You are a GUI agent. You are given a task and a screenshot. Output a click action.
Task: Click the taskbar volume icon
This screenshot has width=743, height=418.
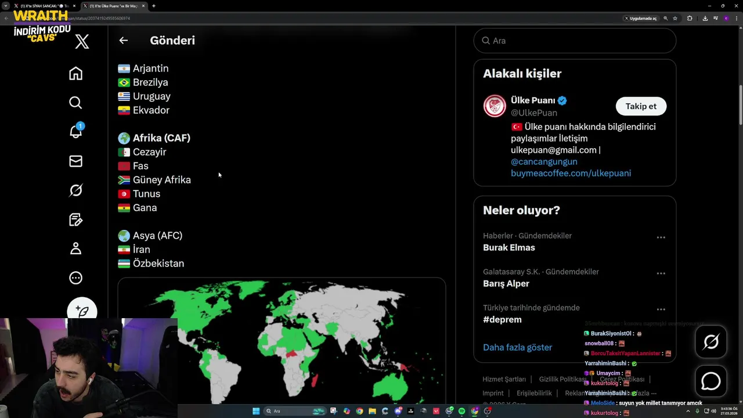[714, 411]
